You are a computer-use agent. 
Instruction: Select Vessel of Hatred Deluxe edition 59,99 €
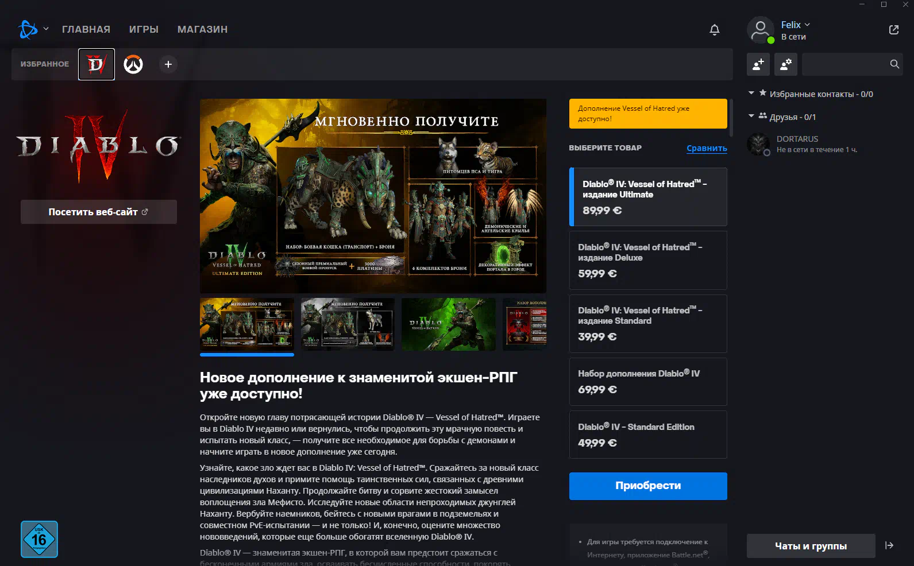click(648, 260)
